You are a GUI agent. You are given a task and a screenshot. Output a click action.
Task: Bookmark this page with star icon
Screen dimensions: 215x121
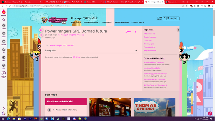(x=187, y=6)
